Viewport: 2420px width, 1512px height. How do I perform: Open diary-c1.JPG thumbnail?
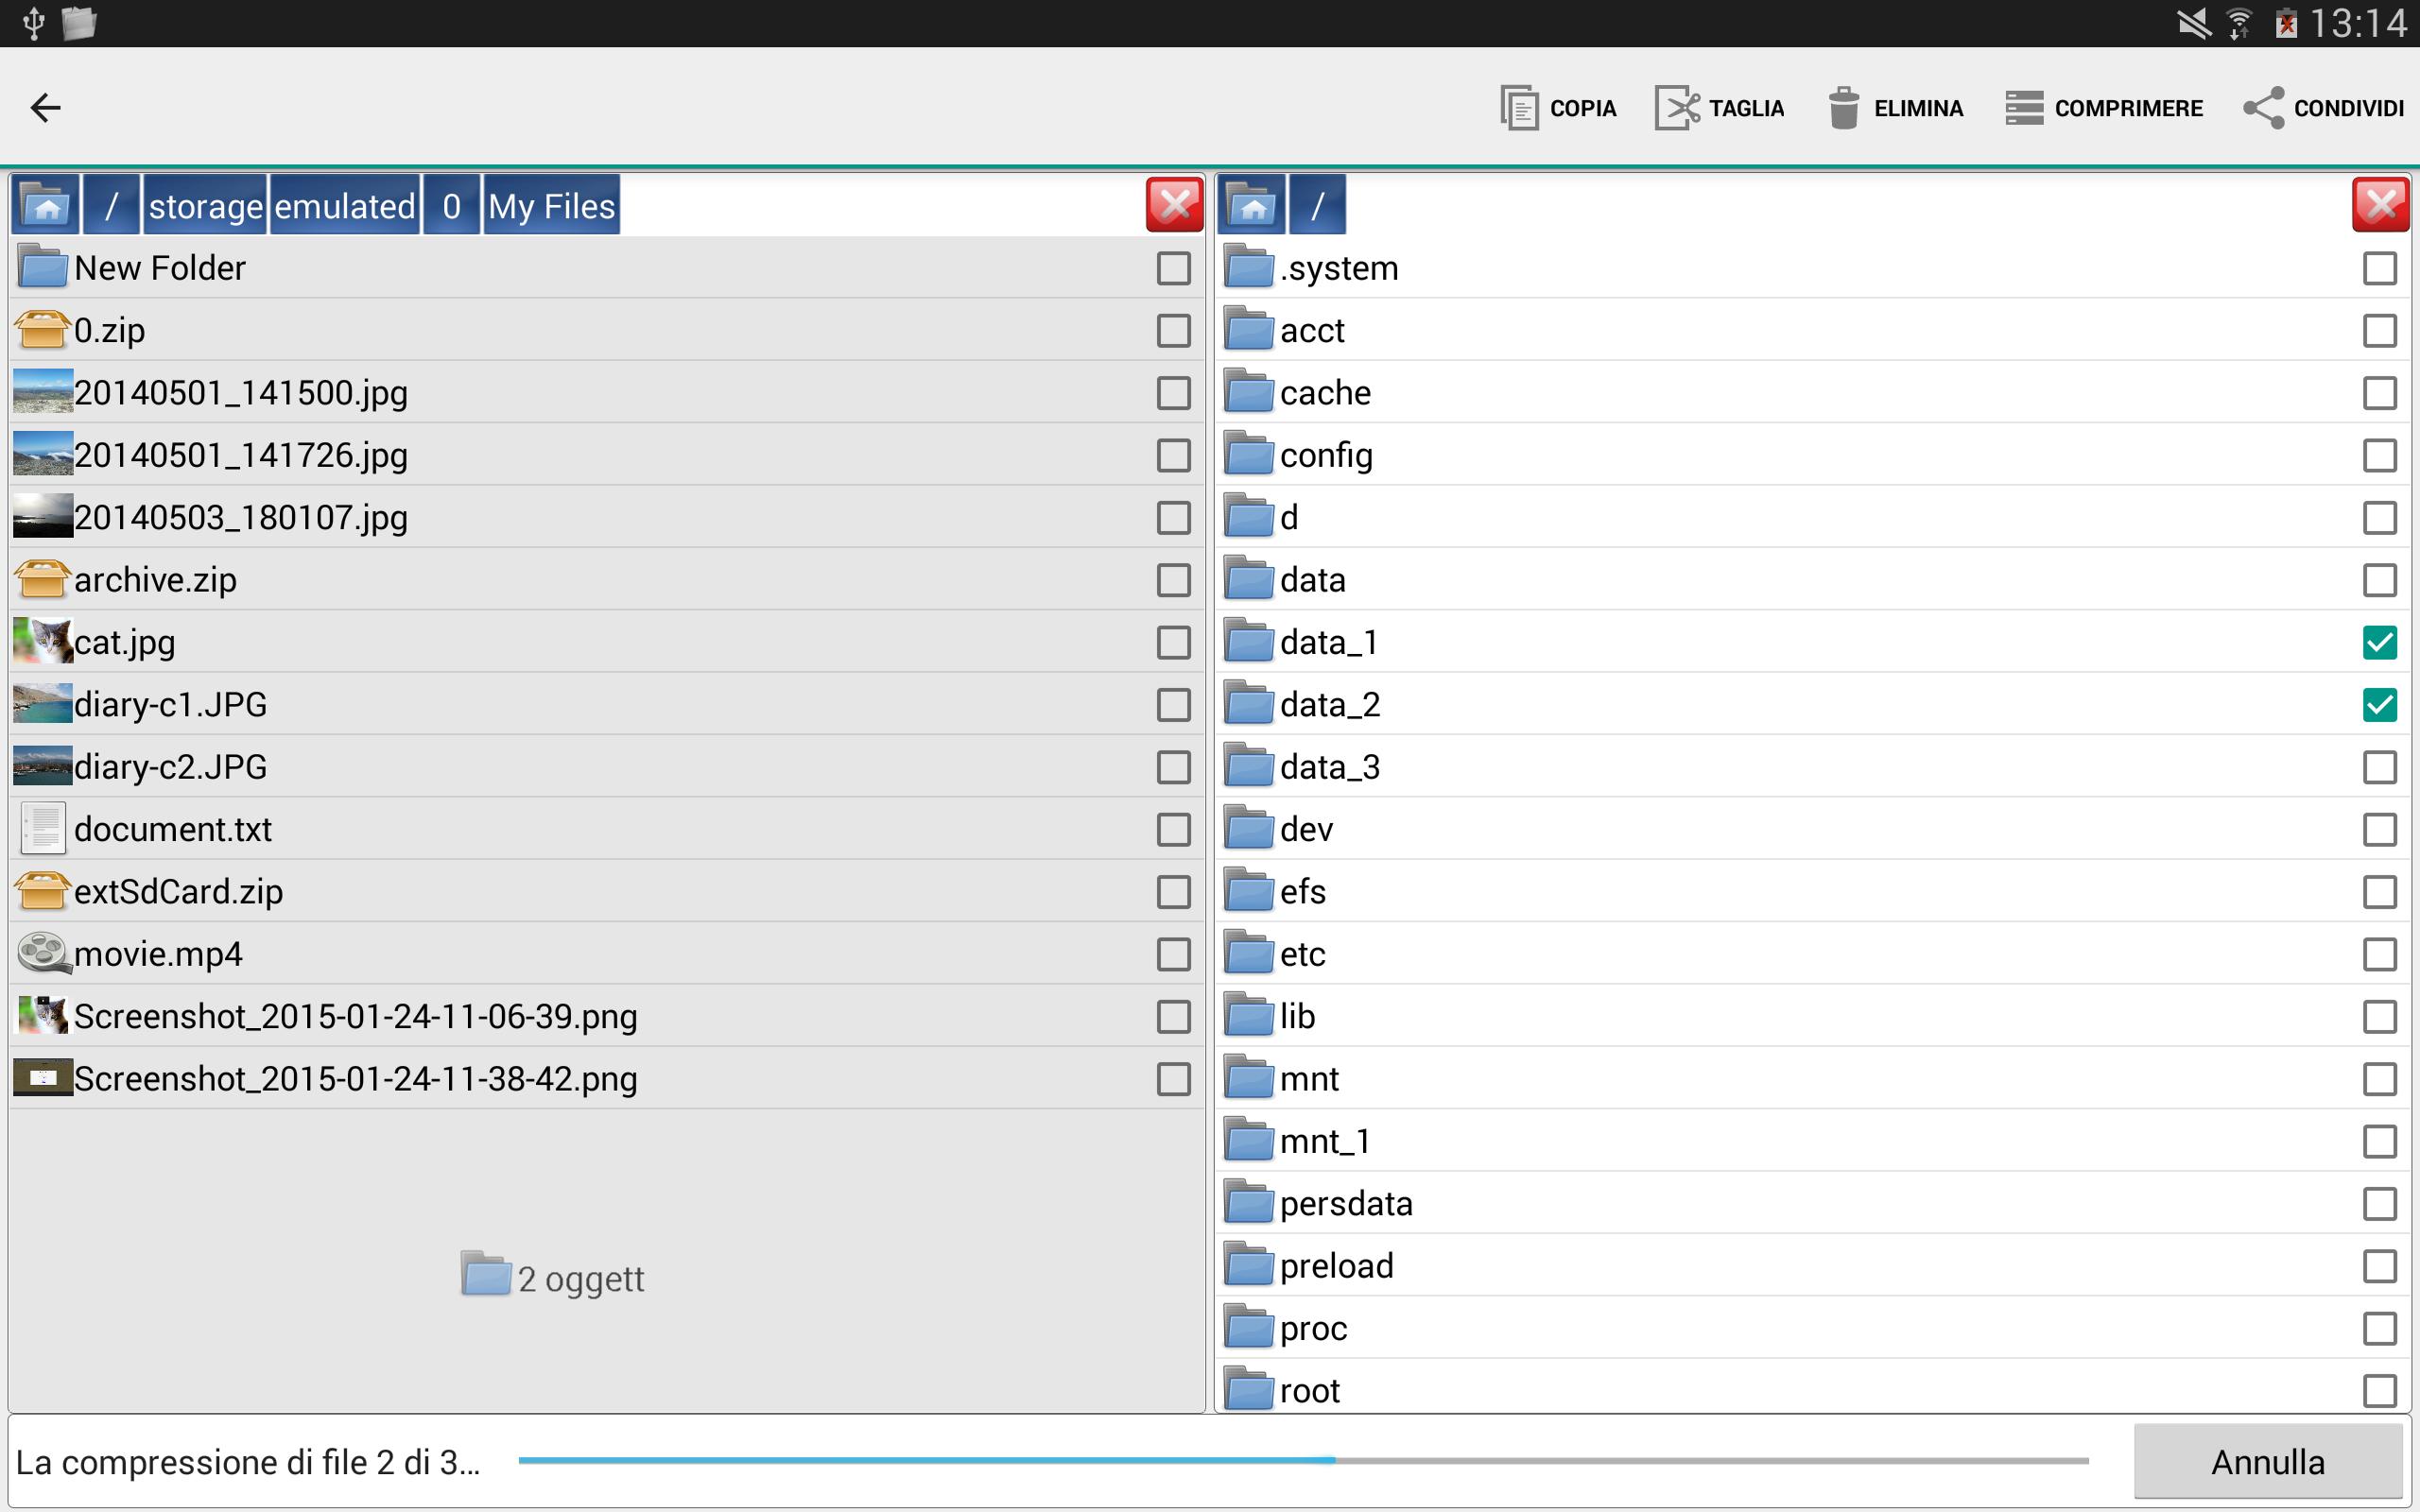[x=43, y=703]
